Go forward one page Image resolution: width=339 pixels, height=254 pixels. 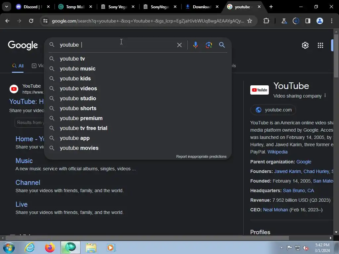pyautogui.click(x=19, y=21)
